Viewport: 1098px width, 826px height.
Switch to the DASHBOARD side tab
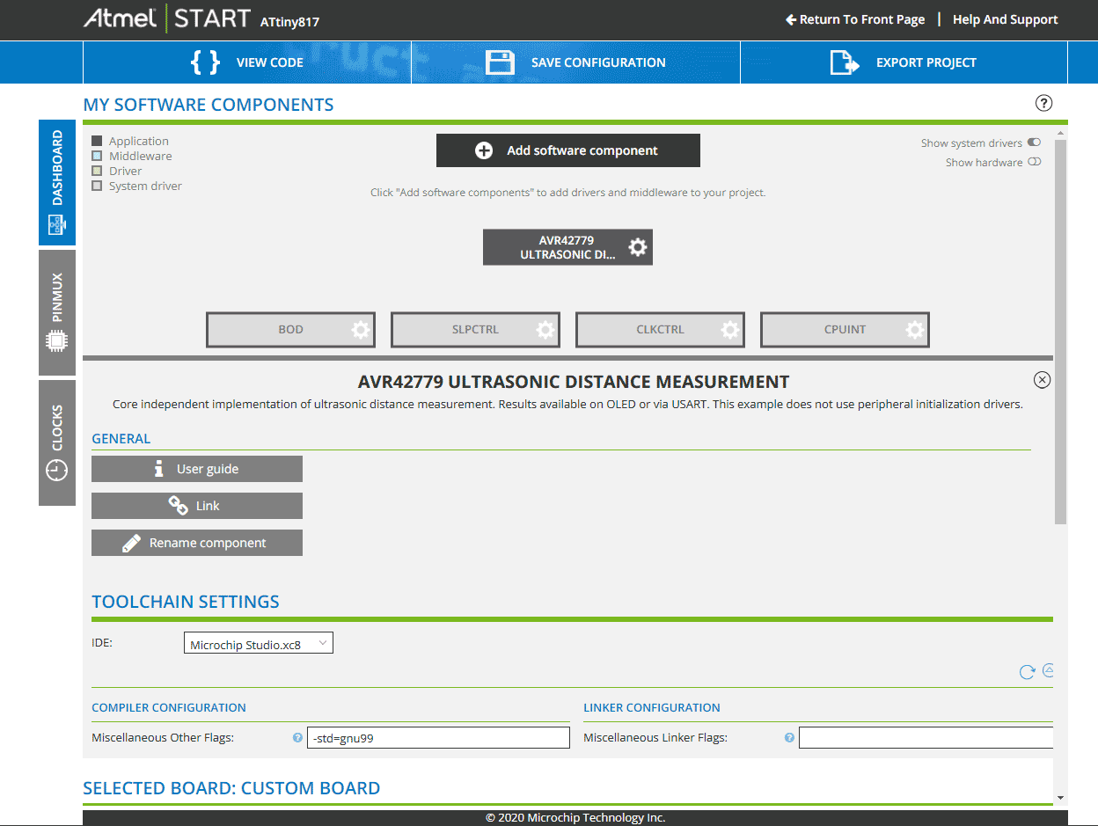[x=57, y=182]
